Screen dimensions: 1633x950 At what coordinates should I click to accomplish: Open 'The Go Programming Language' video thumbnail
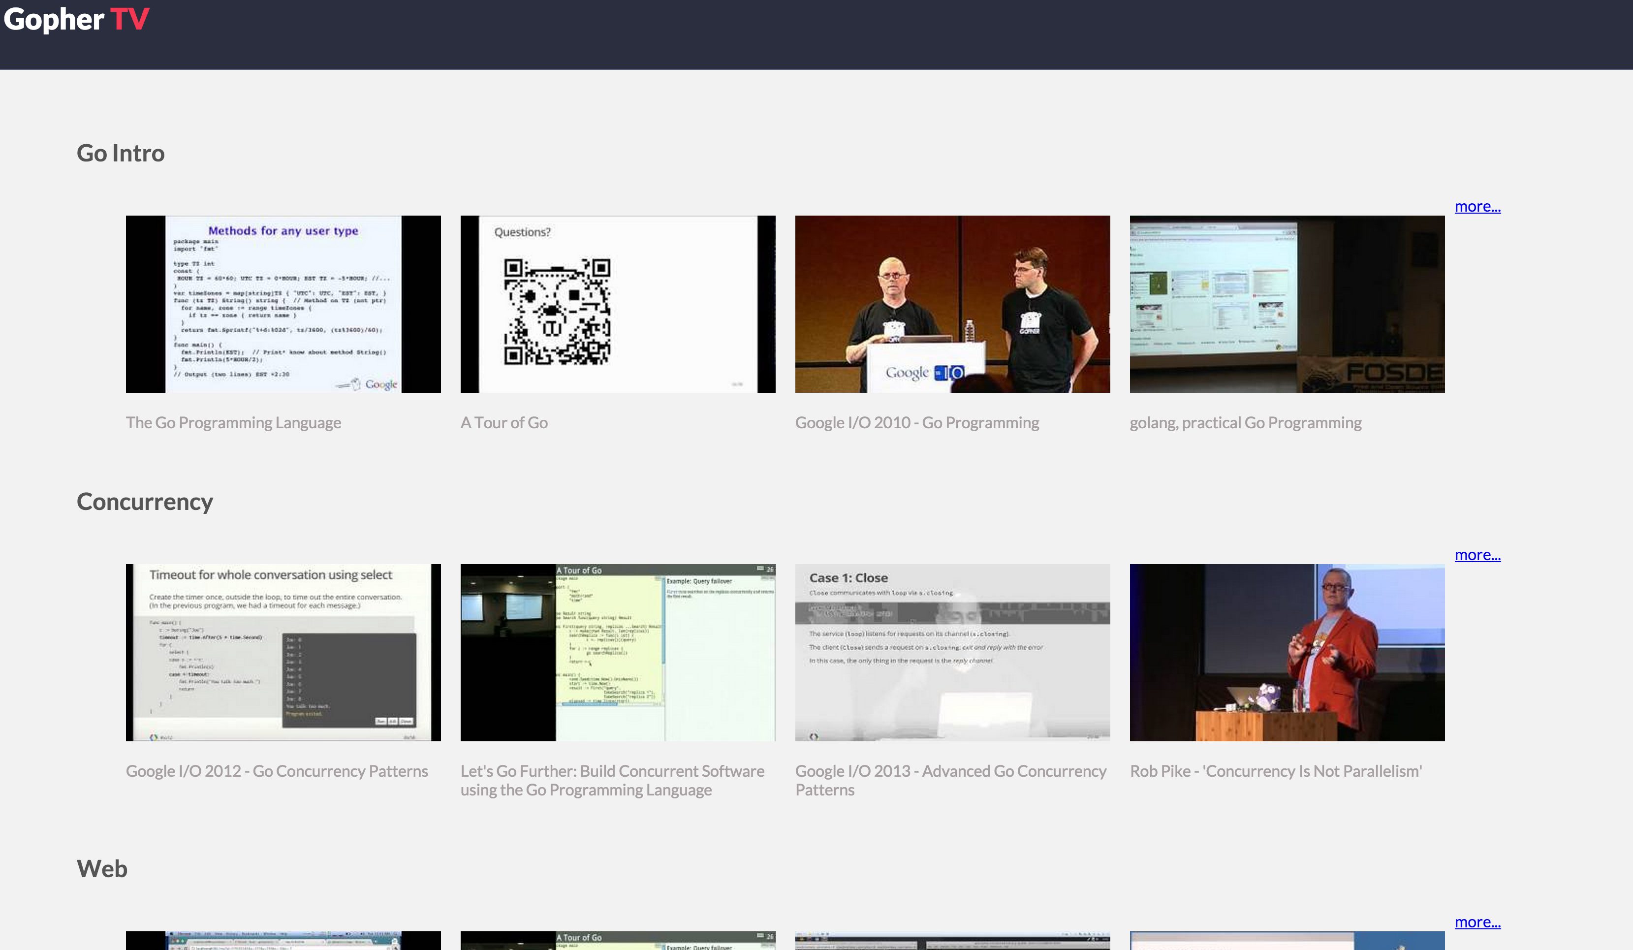pos(283,304)
